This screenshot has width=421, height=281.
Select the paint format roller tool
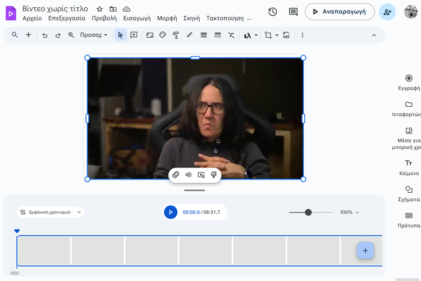coord(176,35)
